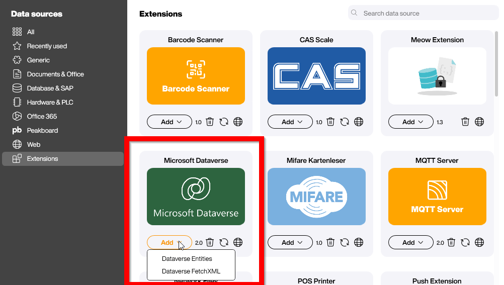Expand the Add dropdown for Barcode Scanner

[x=169, y=122]
